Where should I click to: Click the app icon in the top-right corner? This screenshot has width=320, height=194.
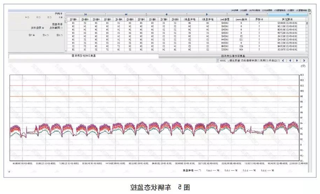tap(309, 10)
